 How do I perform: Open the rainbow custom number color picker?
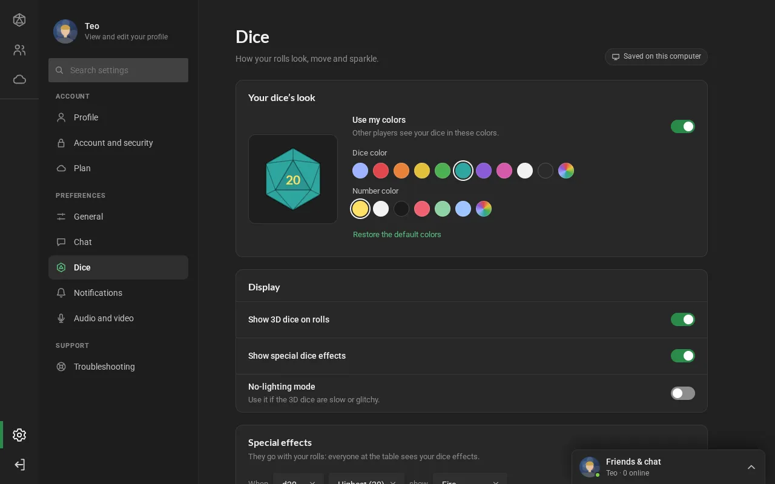click(484, 209)
